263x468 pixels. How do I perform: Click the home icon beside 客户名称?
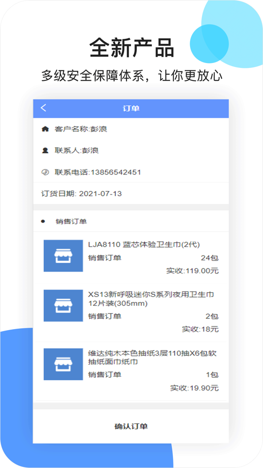pyautogui.click(x=45, y=129)
